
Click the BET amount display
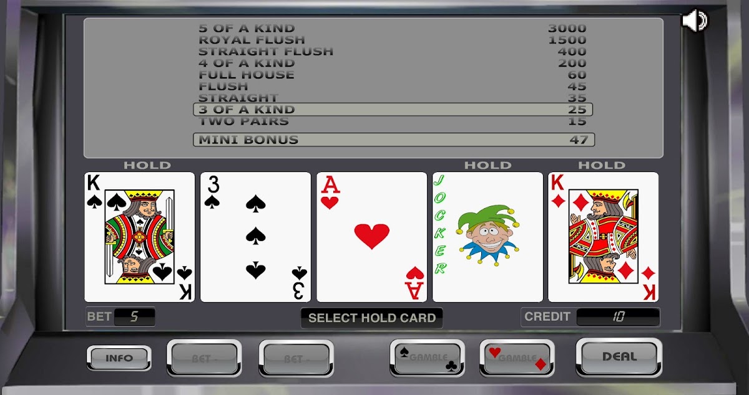[x=134, y=316]
